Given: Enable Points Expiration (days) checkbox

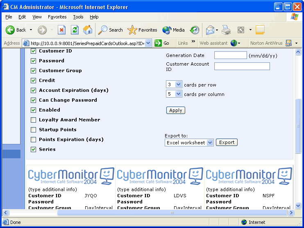Looking at the screenshot, I should pos(33,139).
